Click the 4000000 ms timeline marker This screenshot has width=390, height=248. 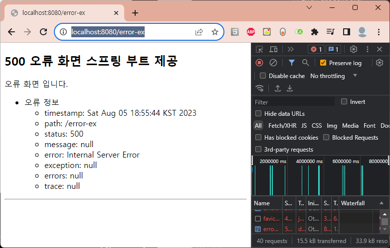[309, 162]
